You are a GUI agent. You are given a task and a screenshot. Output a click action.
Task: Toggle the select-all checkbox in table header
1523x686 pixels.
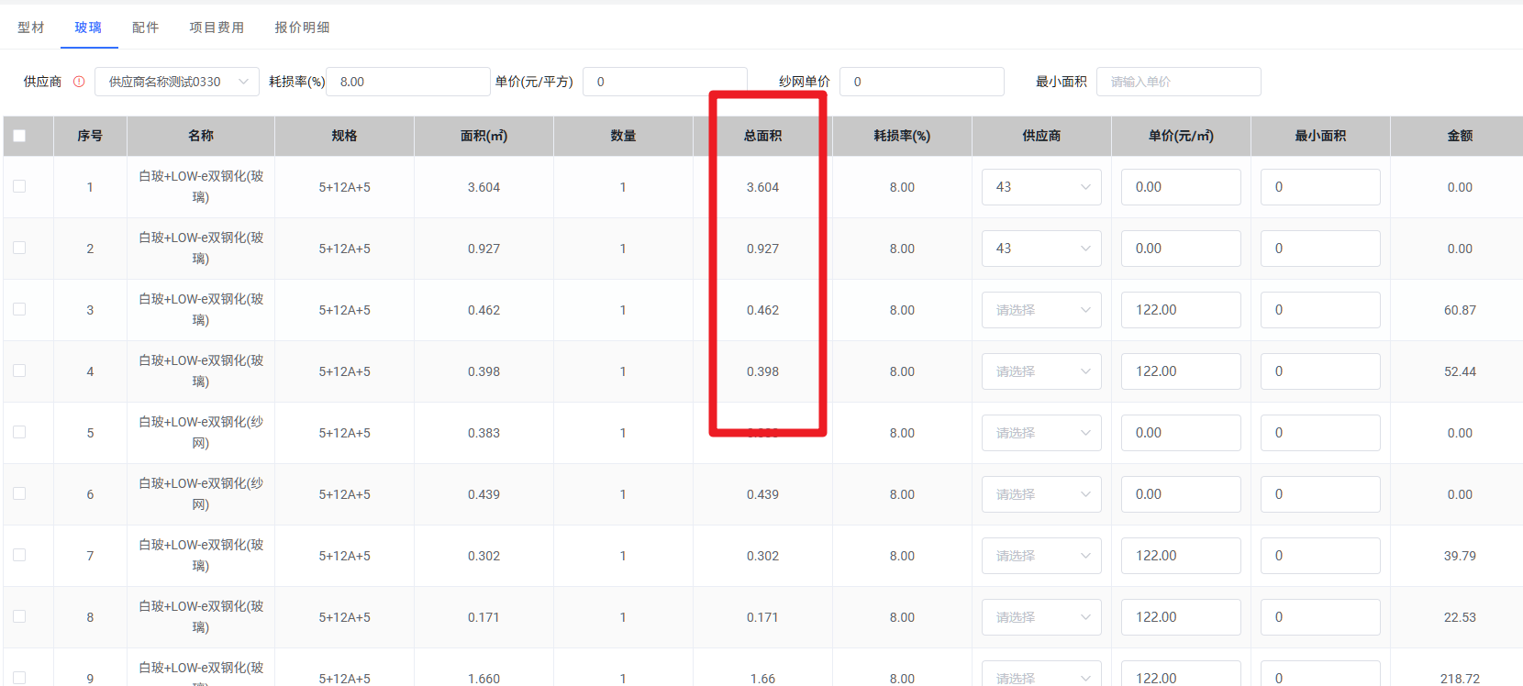tap(19, 136)
